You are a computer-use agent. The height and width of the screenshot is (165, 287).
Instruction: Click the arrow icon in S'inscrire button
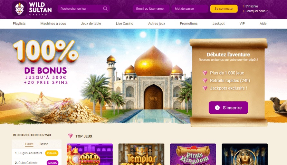[217, 108]
